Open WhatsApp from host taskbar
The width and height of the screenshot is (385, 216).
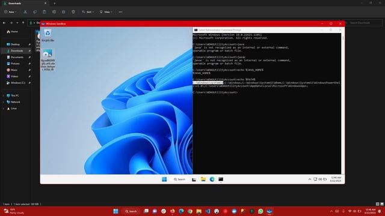[260, 211]
